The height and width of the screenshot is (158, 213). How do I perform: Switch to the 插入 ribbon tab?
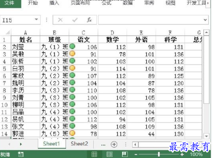(x=54, y=3)
